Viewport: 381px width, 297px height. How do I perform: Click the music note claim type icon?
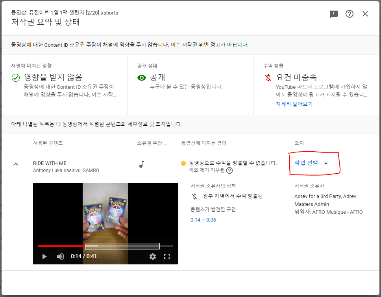coord(142,164)
